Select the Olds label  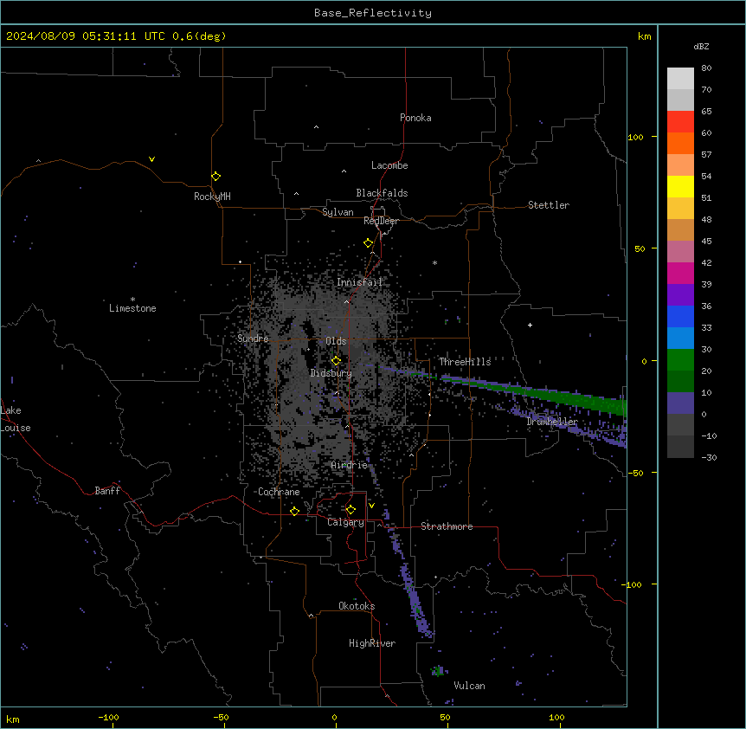coord(336,341)
